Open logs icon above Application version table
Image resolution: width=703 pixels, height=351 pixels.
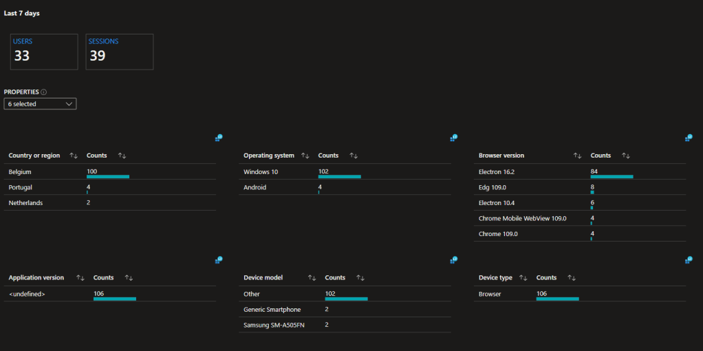tap(219, 260)
